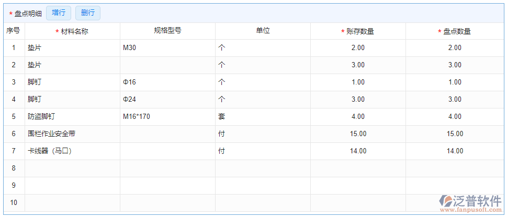The height and width of the screenshot is (218, 507).
Task: Click the 盘点数量 column header
Action: [454, 31]
